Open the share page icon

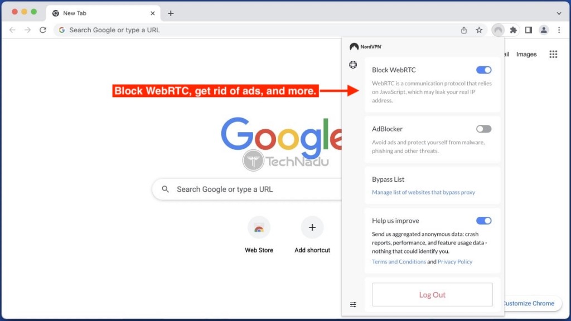tap(463, 30)
